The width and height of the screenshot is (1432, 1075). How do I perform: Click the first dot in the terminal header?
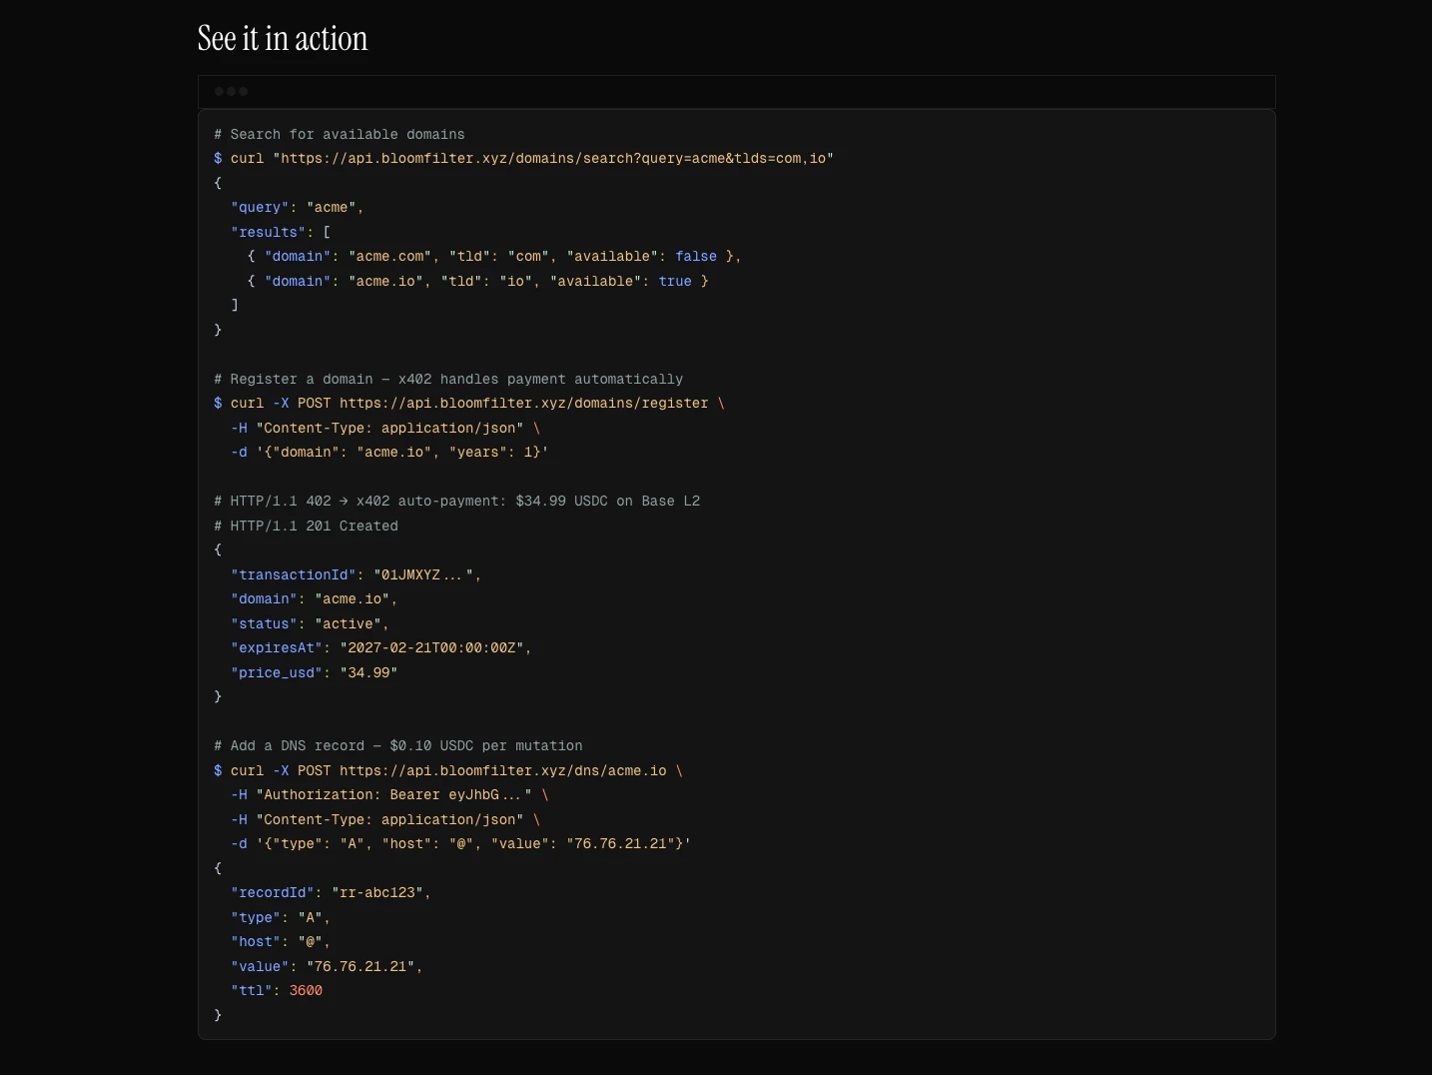(x=219, y=92)
